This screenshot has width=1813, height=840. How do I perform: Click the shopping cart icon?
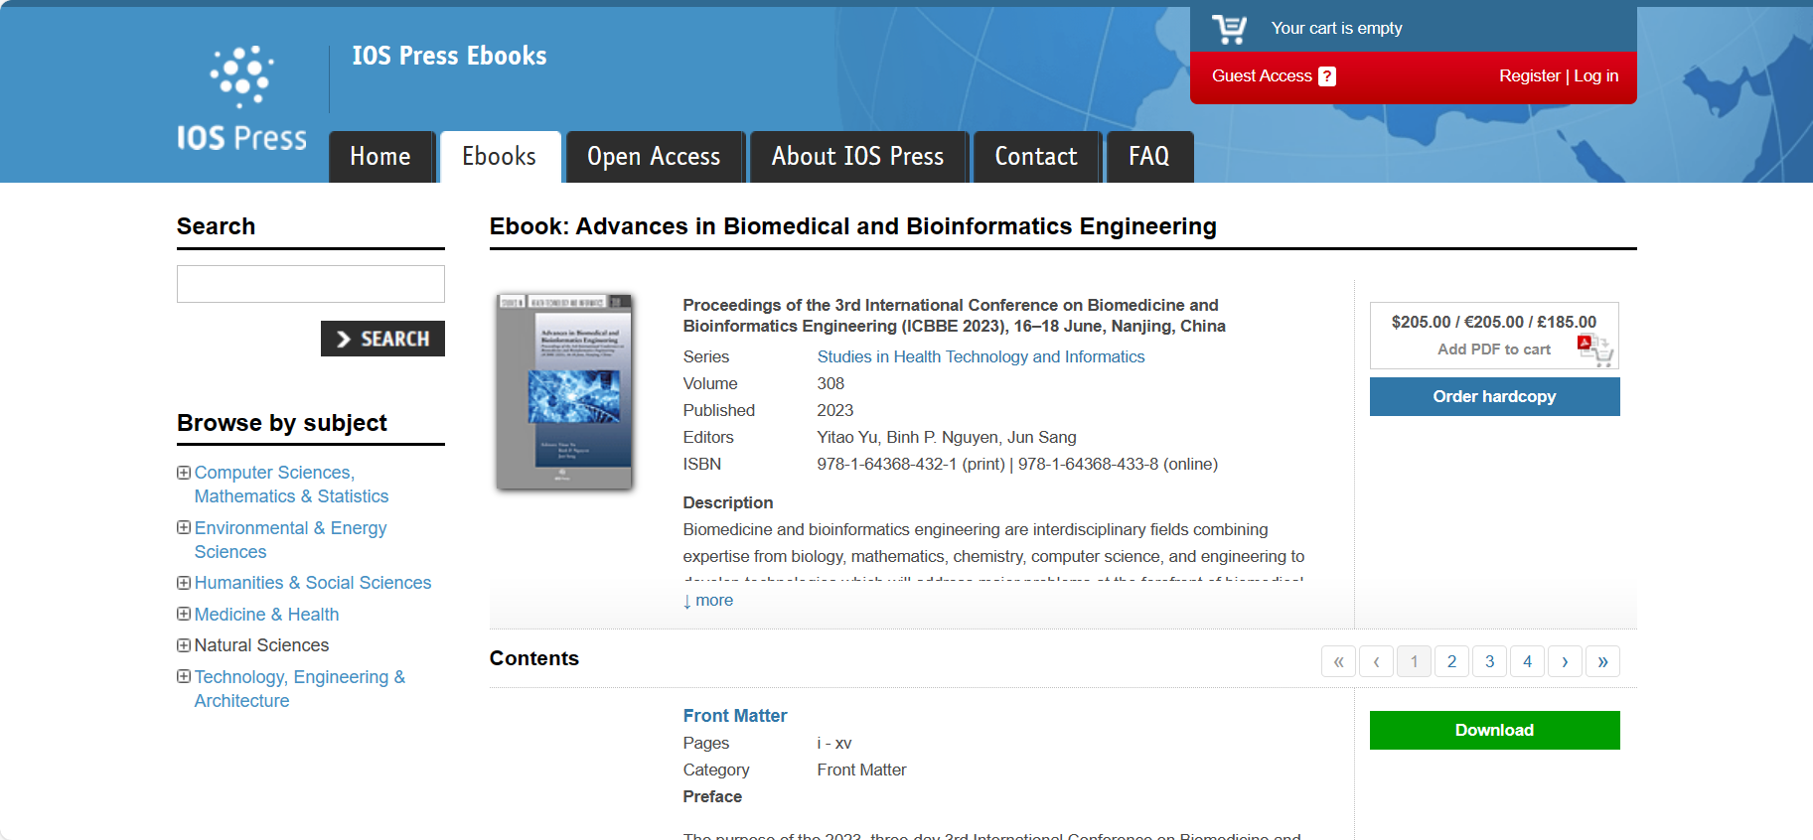tap(1229, 29)
